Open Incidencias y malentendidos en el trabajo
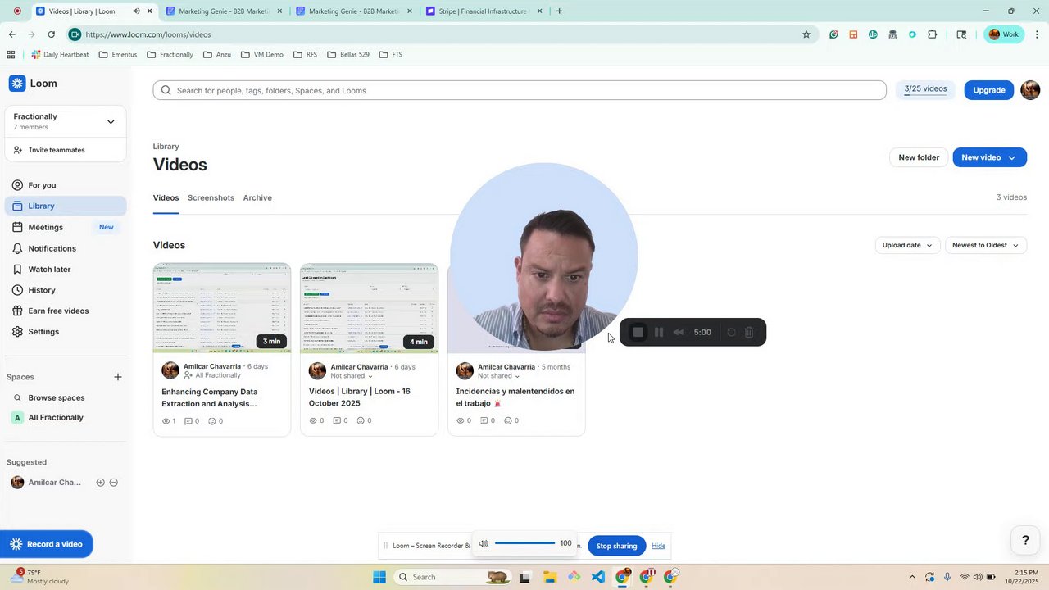The image size is (1049, 590). pos(515,397)
